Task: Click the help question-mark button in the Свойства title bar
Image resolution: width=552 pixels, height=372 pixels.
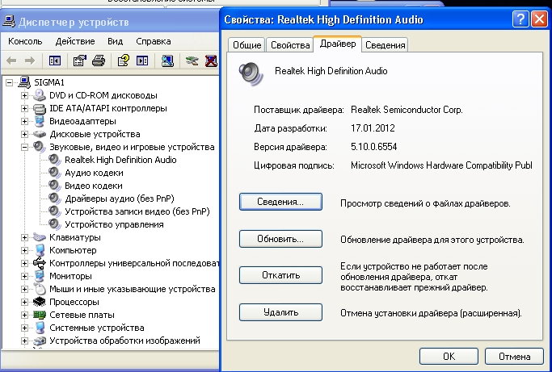Action: click(x=520, y=19)
